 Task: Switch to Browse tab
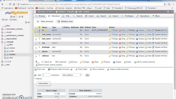40,16
